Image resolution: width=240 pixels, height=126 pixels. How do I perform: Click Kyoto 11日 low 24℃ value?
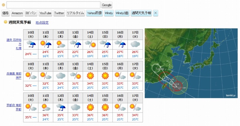46,119
